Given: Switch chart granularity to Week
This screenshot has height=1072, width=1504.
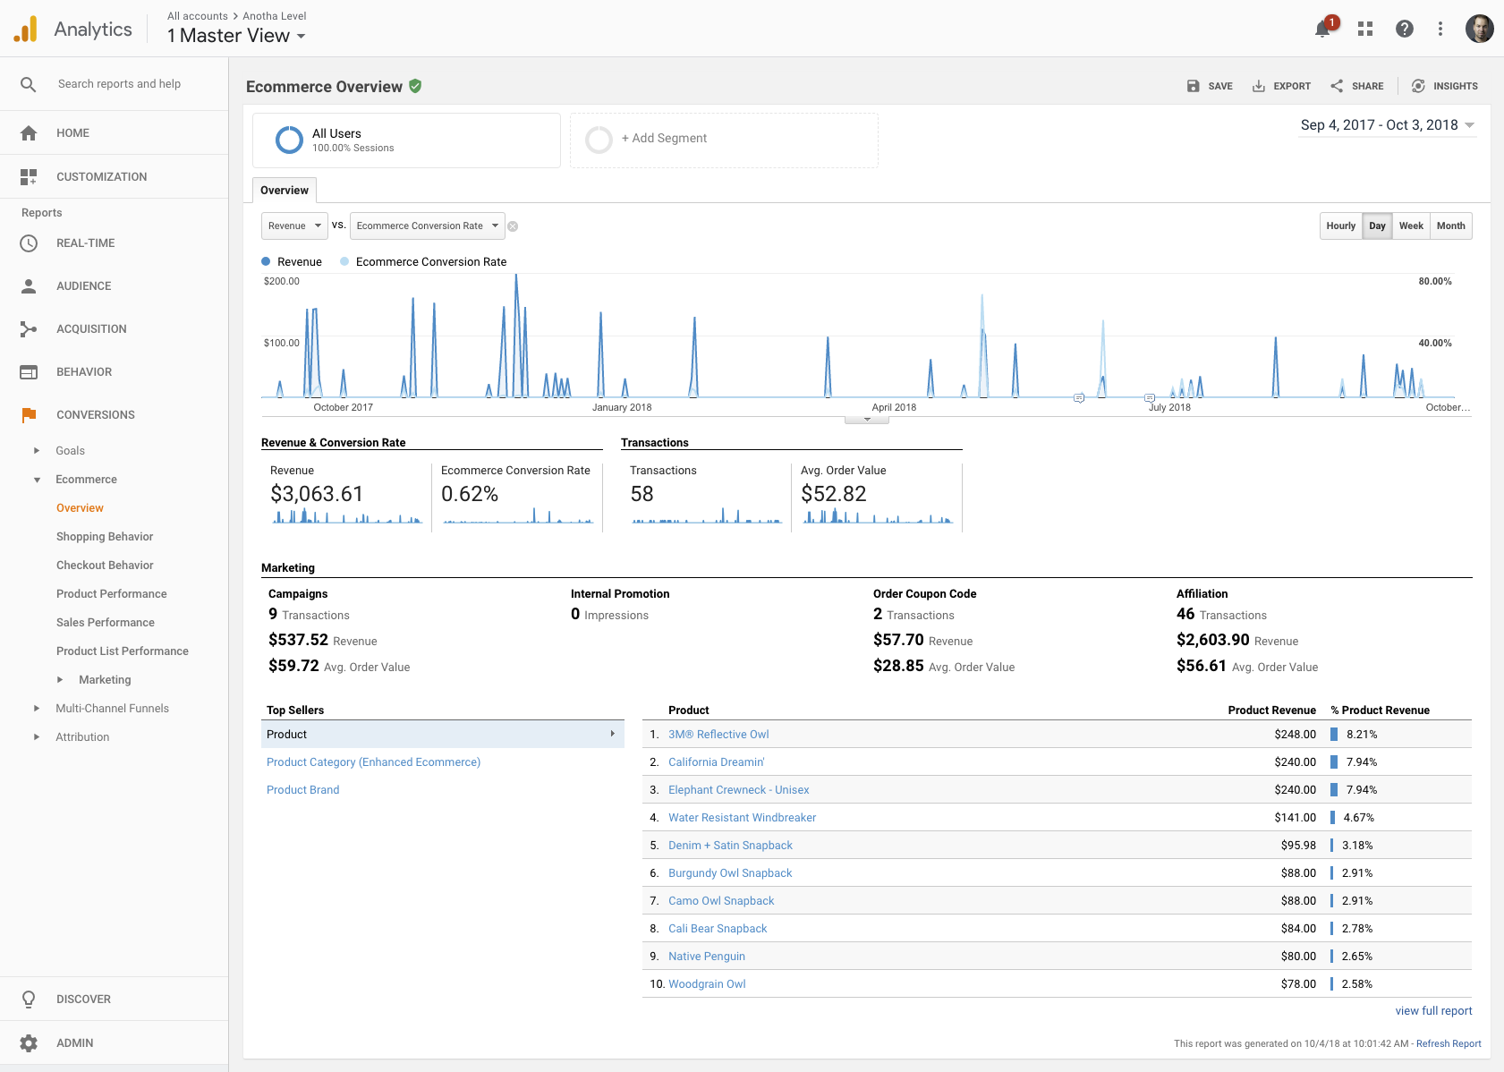Looking at the screenshot, I should 1411,225.
